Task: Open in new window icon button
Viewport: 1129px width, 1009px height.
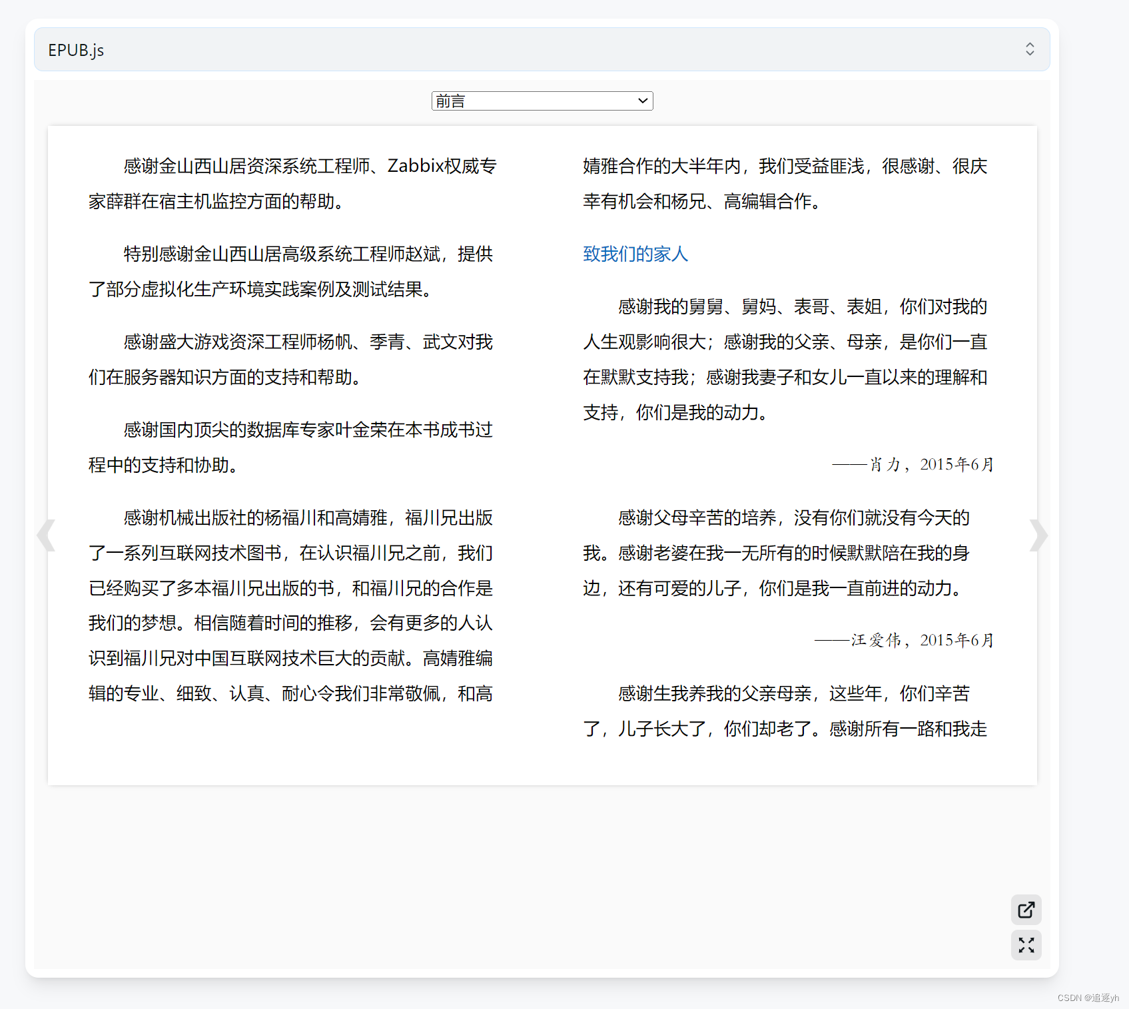Action: (x=1026, y=910)
